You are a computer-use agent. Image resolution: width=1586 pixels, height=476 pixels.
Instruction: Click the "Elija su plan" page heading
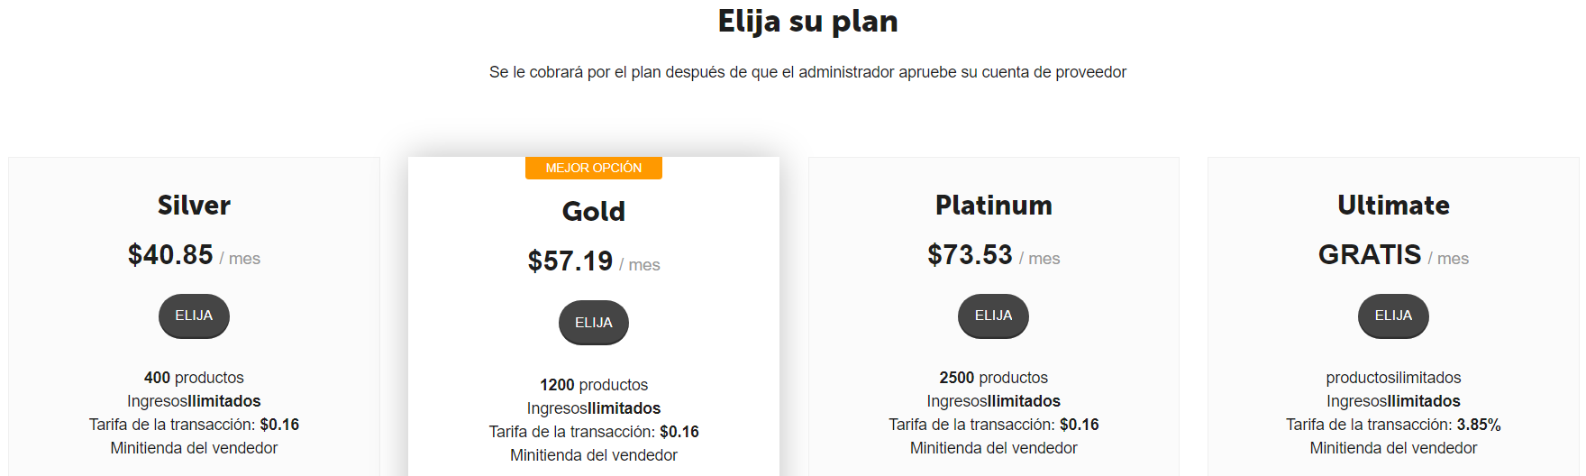(807, 22)
